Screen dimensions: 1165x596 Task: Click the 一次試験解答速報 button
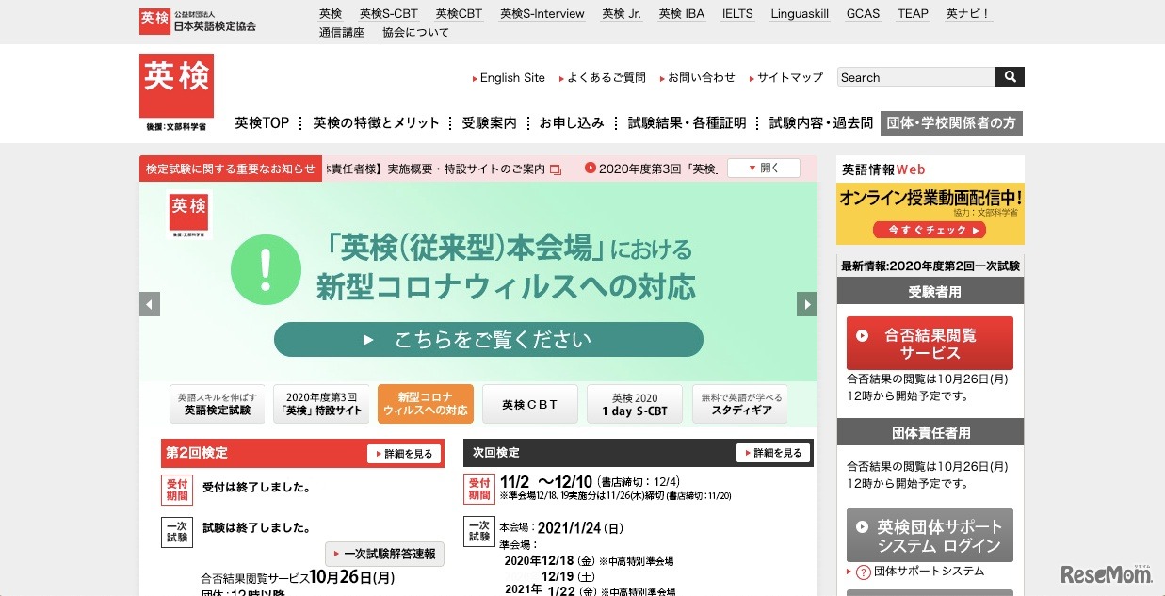[x=384, y=554]
